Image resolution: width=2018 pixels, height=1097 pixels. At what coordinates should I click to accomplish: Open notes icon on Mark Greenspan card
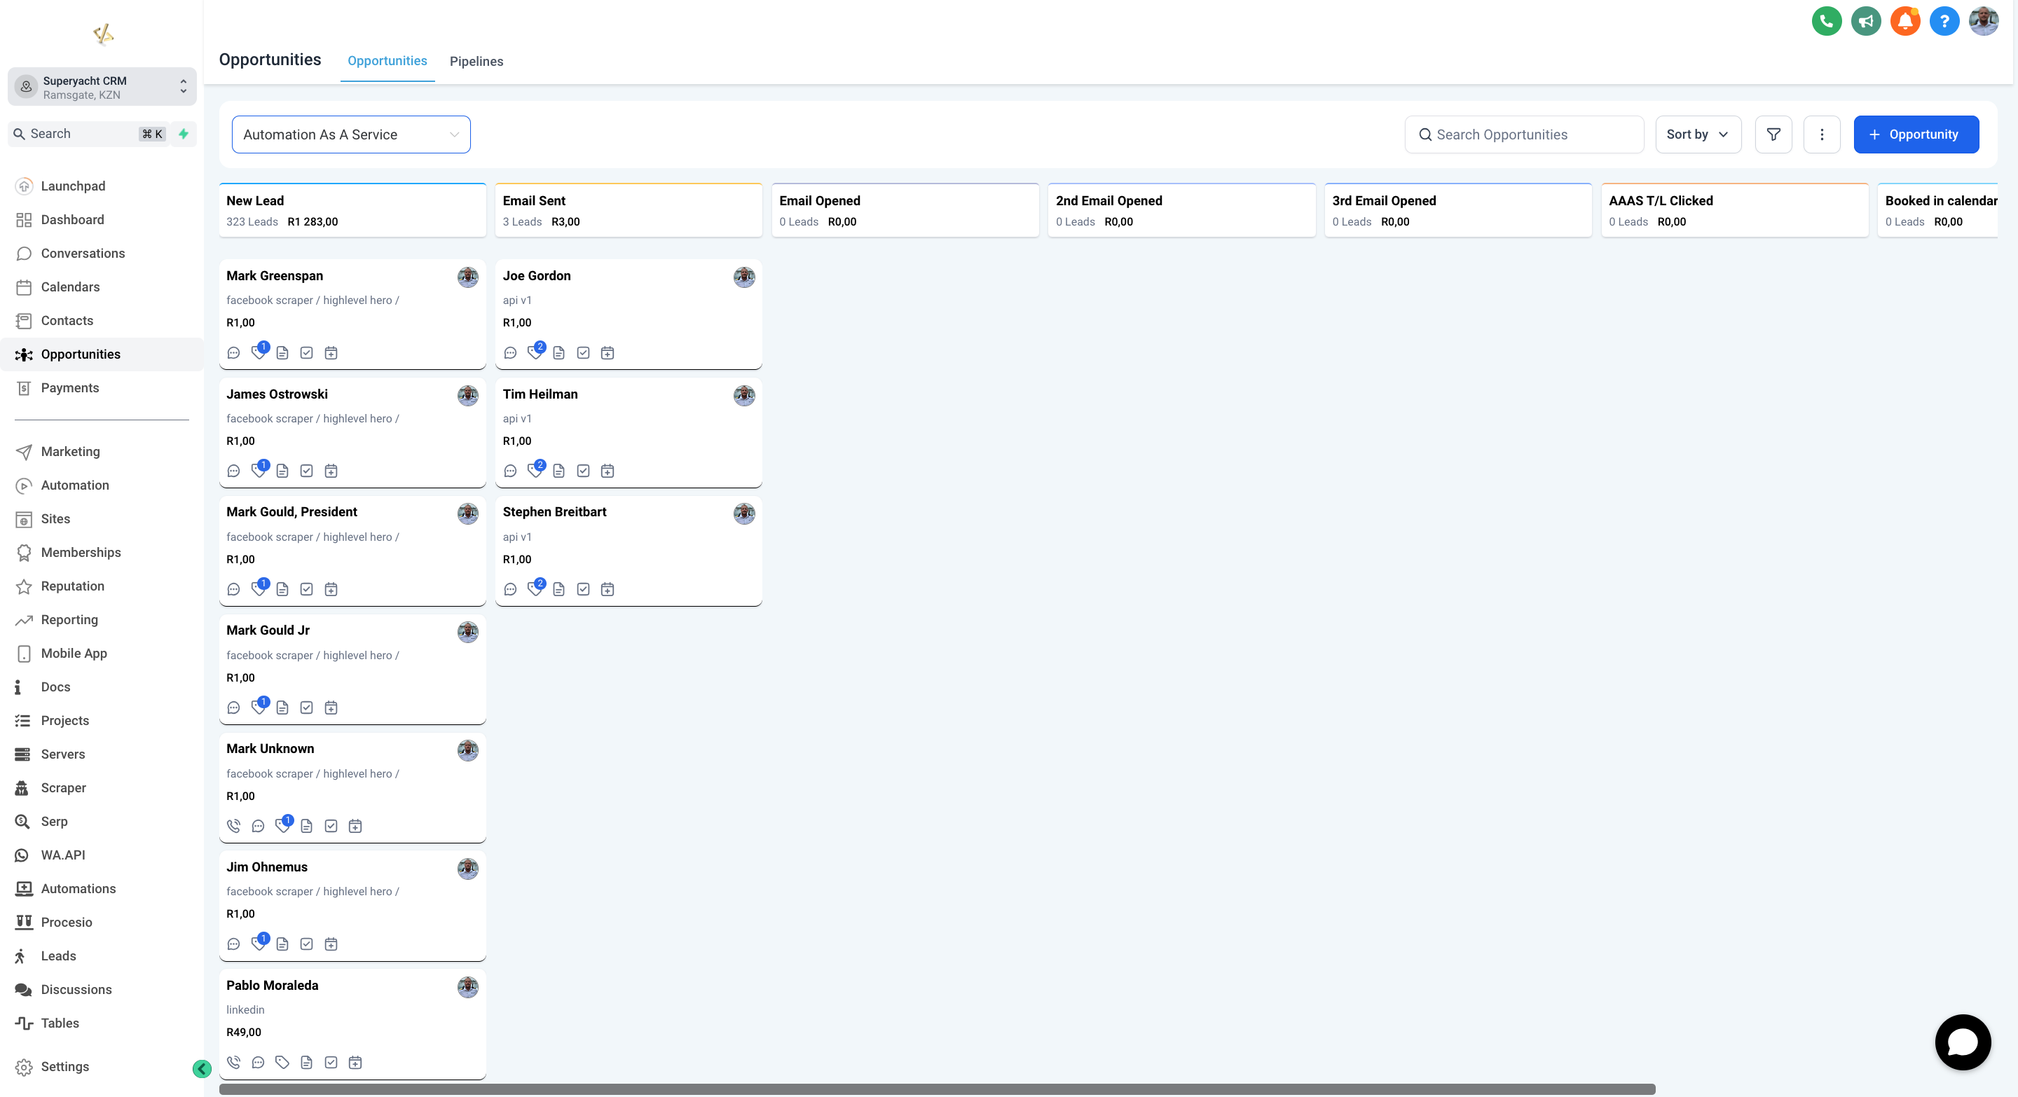click(x=282, y=353)
